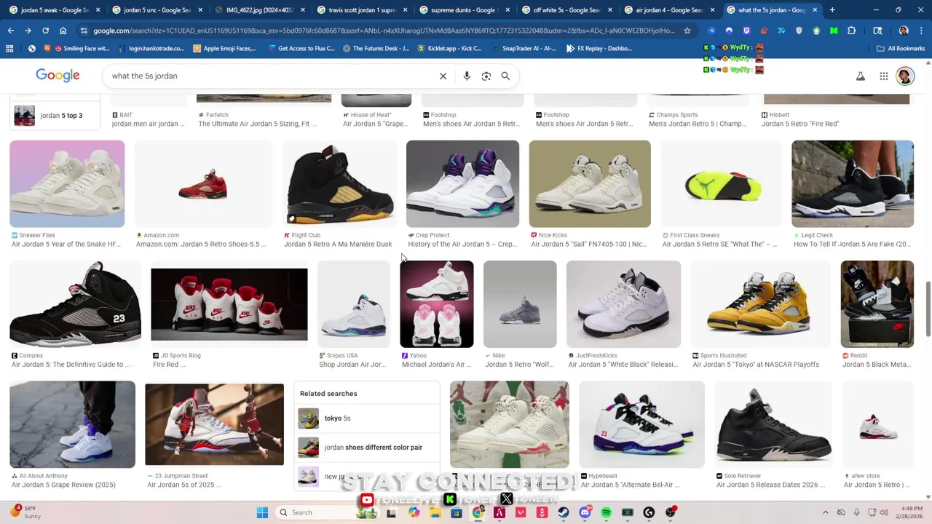
Task: Open the 'tokyo 5s' related search
Action: tap(366, 418)
